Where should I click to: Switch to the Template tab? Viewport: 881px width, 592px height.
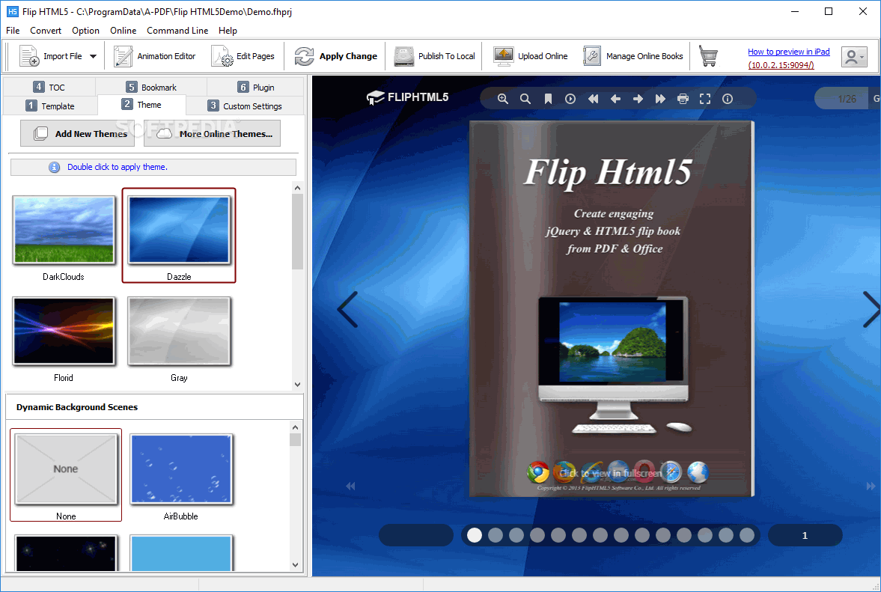pyautogui.click(x=51, y=106)
